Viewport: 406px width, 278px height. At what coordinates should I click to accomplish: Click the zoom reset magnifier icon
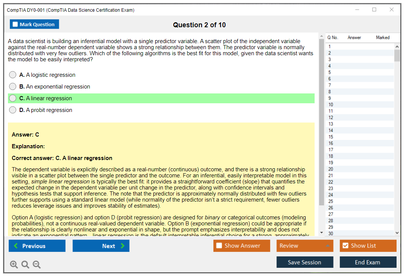[25, 265]
